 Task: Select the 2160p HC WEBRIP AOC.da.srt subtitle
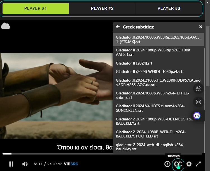point(158,82)
